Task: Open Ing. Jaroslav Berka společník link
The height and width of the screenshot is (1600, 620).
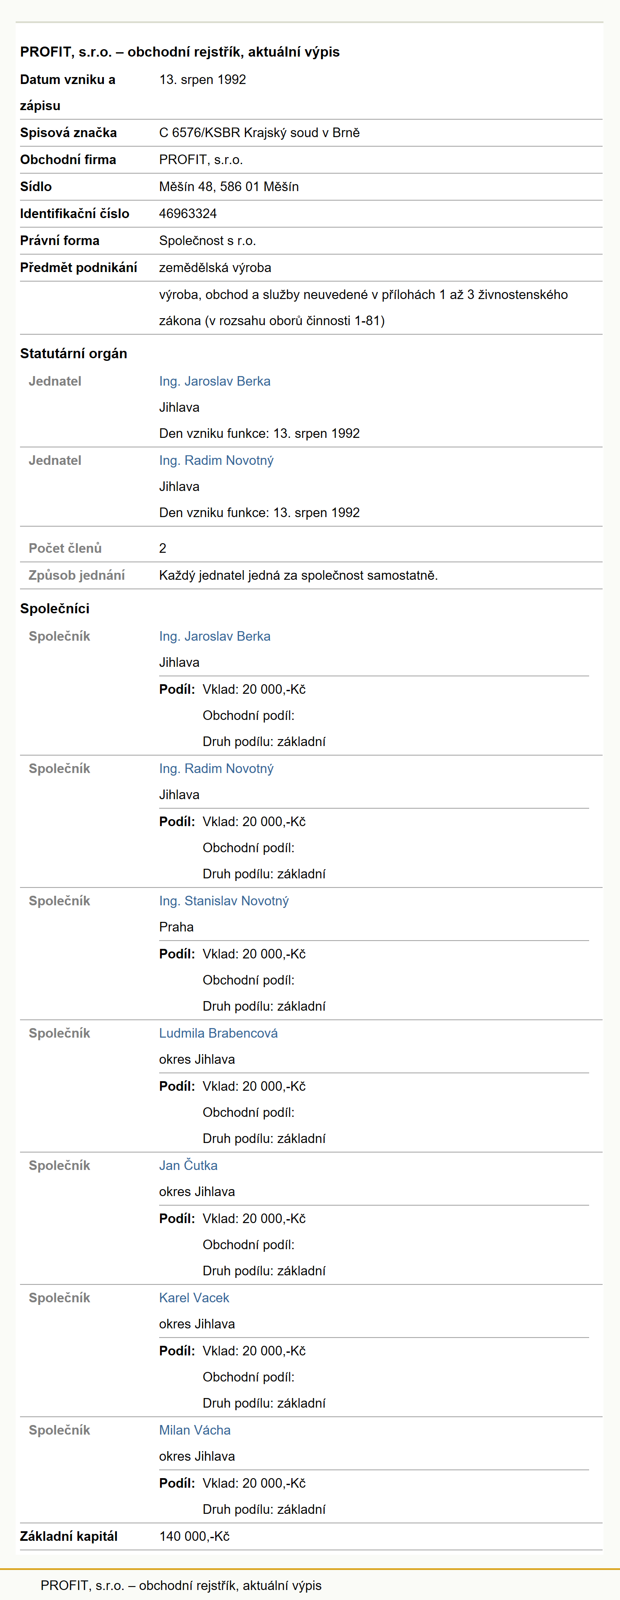Action: pyautogui.click(x=215, y=636)
